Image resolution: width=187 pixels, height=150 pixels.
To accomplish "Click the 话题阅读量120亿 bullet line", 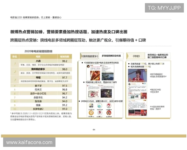I will click(146, 64).
